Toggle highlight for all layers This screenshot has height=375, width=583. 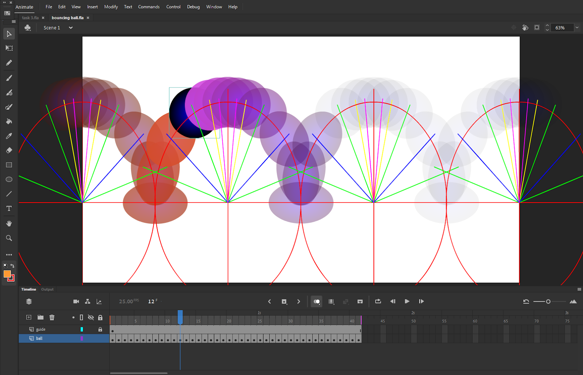pos(73,317)
